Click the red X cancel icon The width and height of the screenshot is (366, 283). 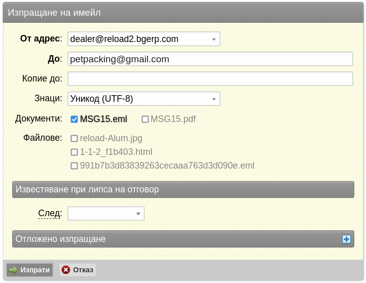[x=66, y=270]
